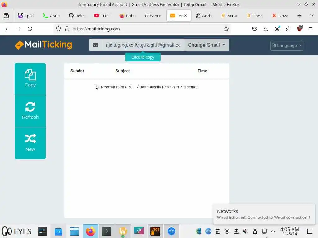Switch to the YouTube THE tab

pos(102,16)
